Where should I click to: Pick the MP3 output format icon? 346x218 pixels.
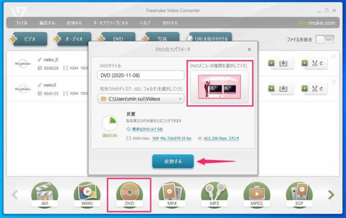214,194
